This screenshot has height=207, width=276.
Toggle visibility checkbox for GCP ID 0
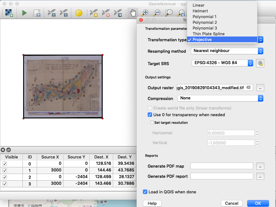point(5,164)
